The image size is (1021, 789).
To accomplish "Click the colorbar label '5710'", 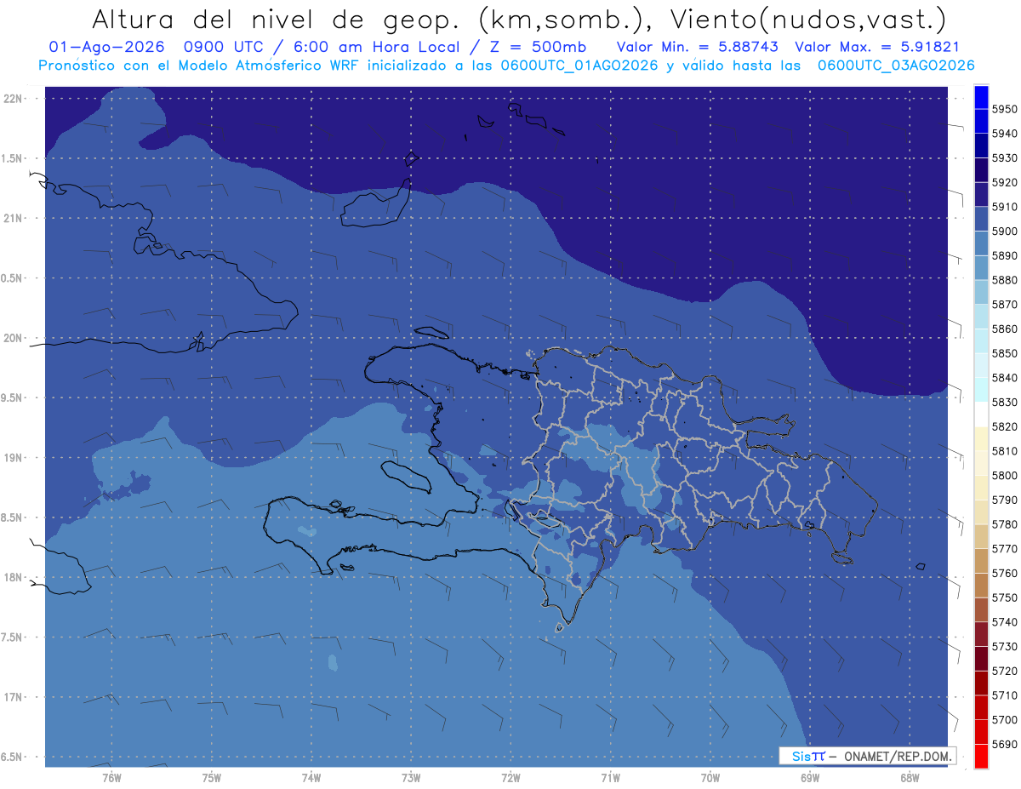I will click(1004, 695).
